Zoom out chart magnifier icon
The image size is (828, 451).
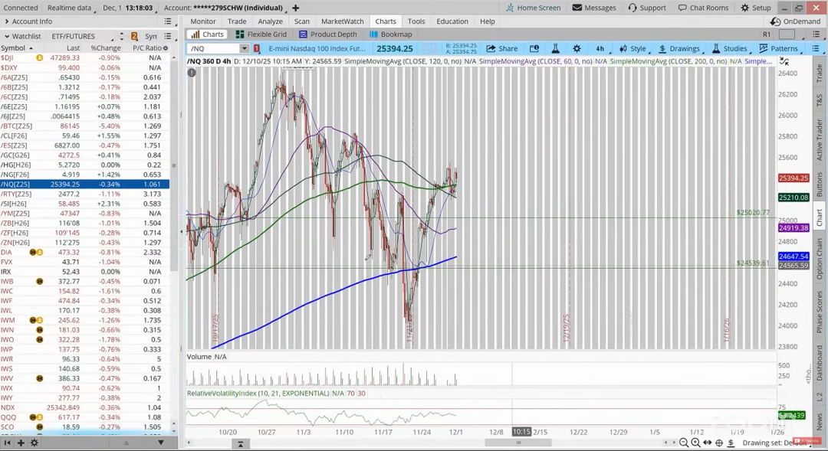[x=684, y=443]
